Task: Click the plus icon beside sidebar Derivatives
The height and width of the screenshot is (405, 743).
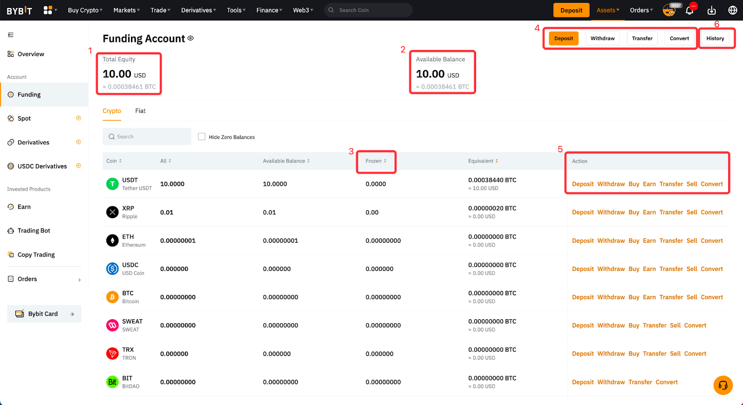Action: 78,142
